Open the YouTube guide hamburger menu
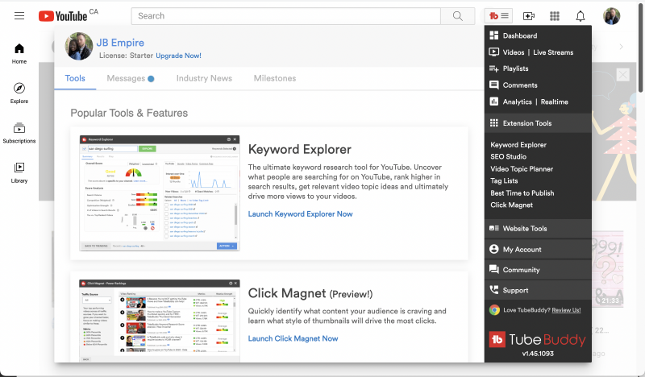The image size is (645, 377). (19, 16)
